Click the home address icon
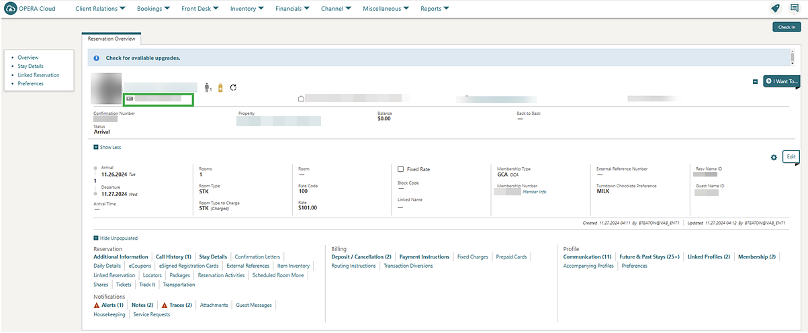808x333 pixels. pyautogui.click(x=301, y=99)
